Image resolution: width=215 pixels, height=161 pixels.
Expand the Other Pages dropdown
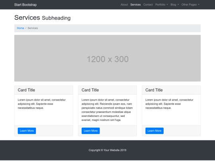tap(190, 5)
